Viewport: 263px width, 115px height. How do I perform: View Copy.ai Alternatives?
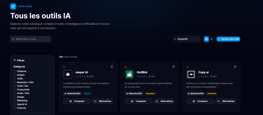point(226,101)
